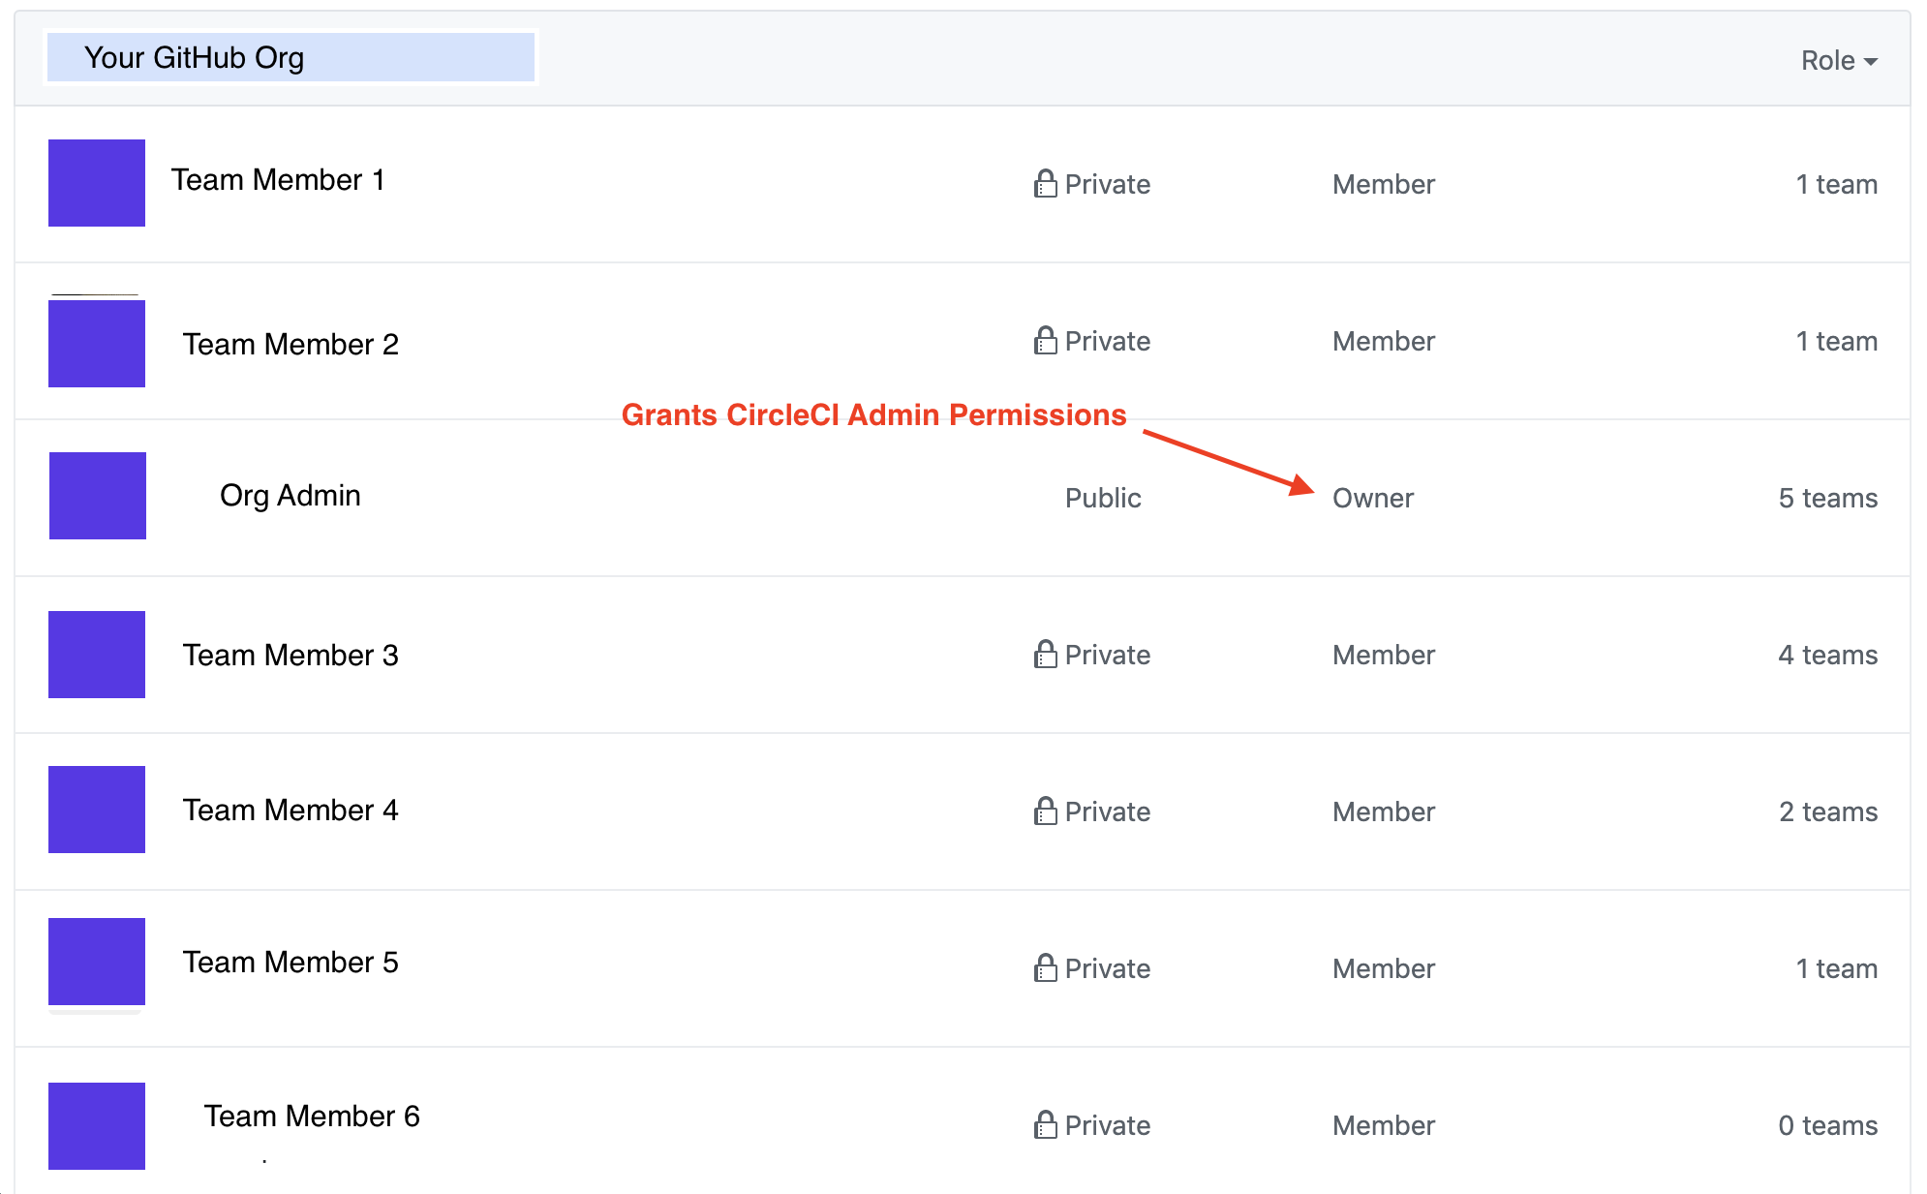1927x1194 pixels.
Task: Open the Role filter dropdown
Action: tap(1838, 60)
